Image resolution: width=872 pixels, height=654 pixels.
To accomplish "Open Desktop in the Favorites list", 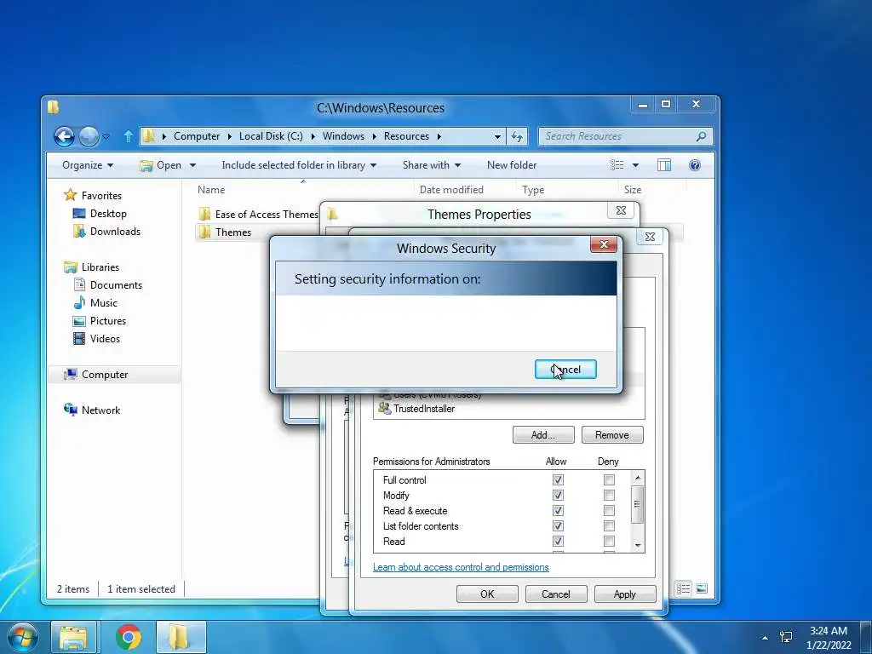I will click(x=108, y=214).
